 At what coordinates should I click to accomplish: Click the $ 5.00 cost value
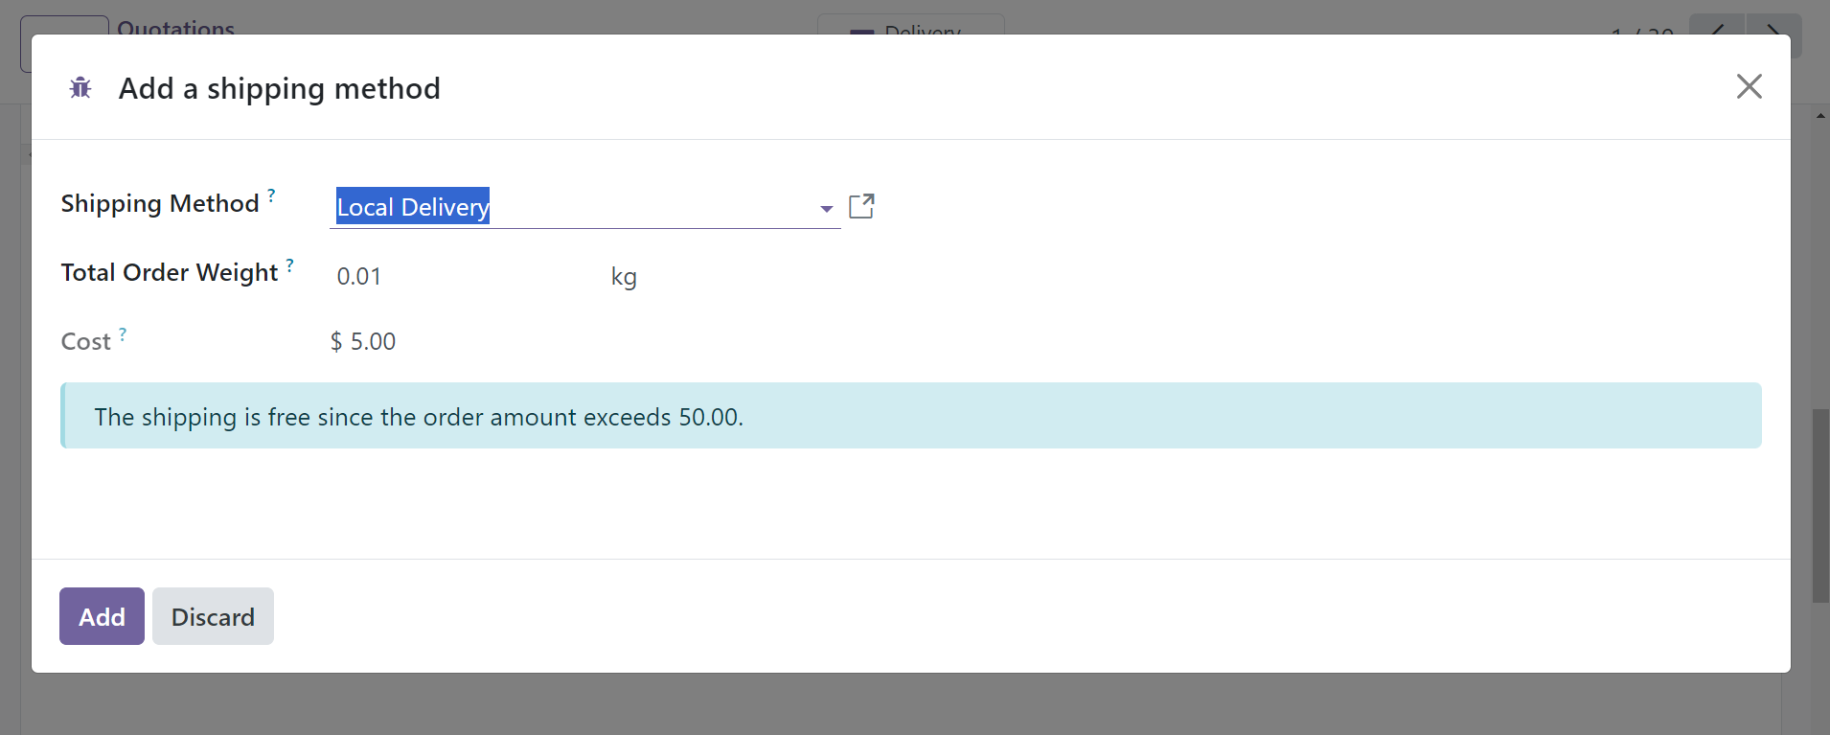363,342
